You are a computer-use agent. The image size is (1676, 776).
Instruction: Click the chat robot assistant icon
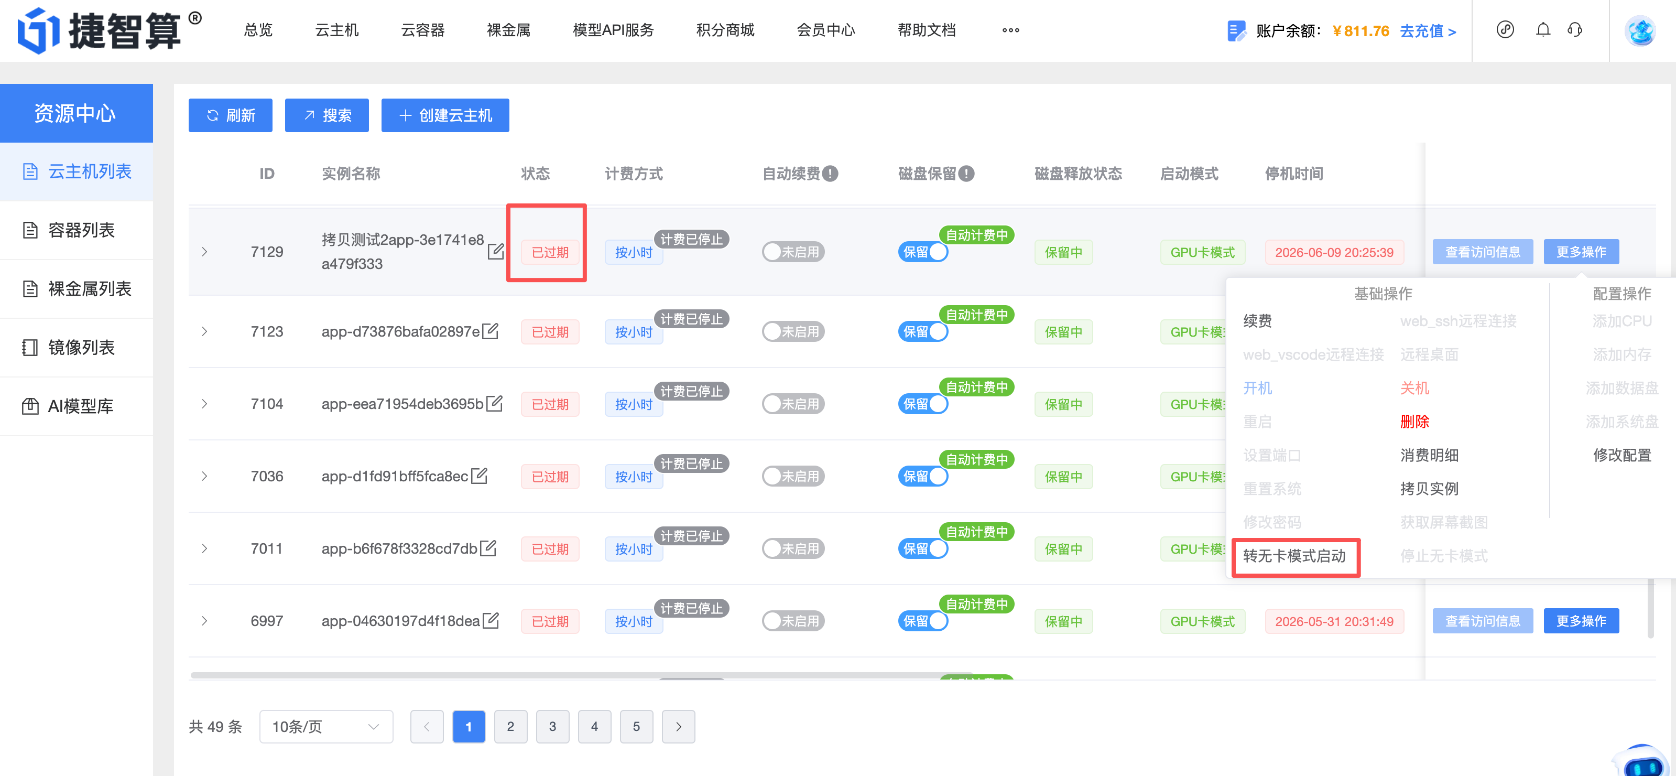point(1641,760)
